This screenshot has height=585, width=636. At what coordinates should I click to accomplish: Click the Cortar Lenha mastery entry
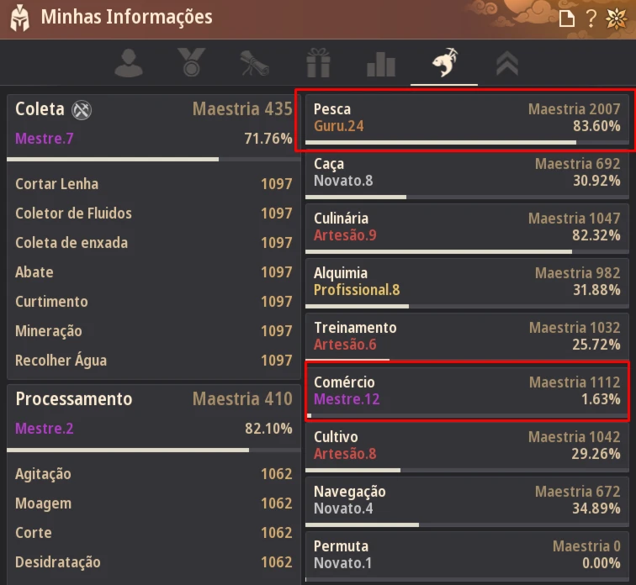pos(154,184)
